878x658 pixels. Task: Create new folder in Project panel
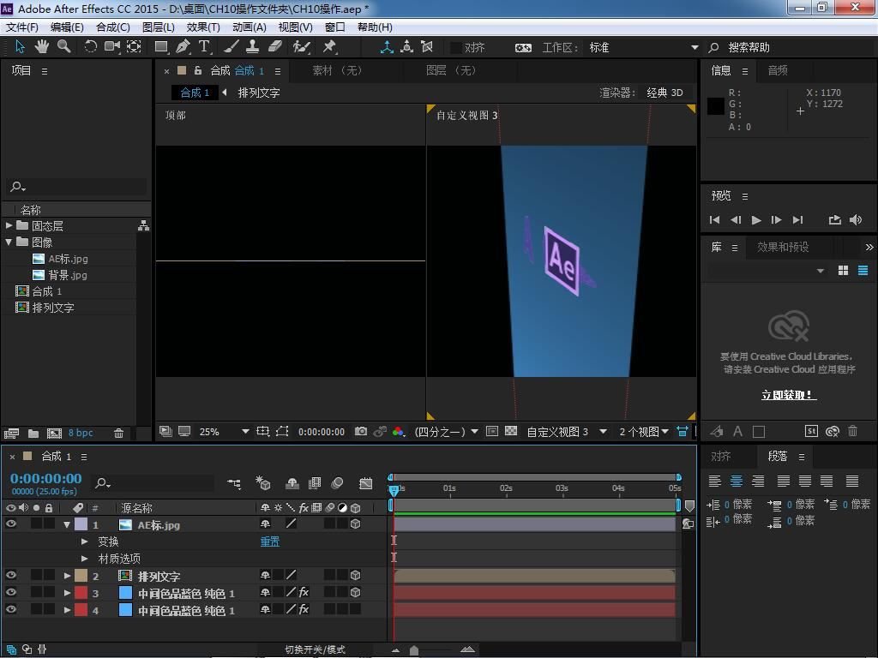click(33, 433)
